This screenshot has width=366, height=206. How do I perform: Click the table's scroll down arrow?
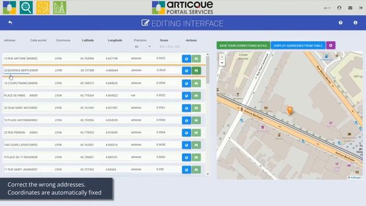pyautogui.click(x=208, y=174)
